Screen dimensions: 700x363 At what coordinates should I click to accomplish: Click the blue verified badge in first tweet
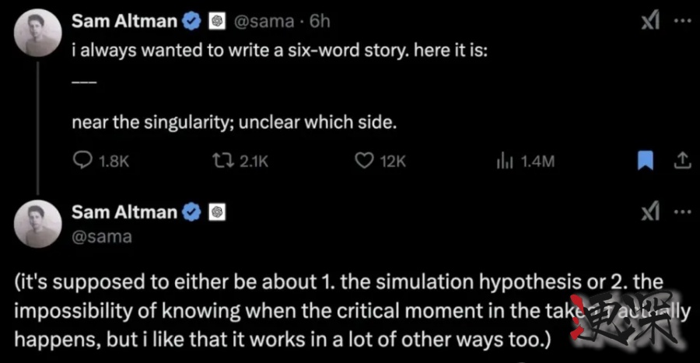pos(191,21)
